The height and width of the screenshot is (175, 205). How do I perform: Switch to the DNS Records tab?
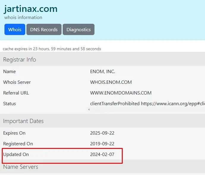44,29
